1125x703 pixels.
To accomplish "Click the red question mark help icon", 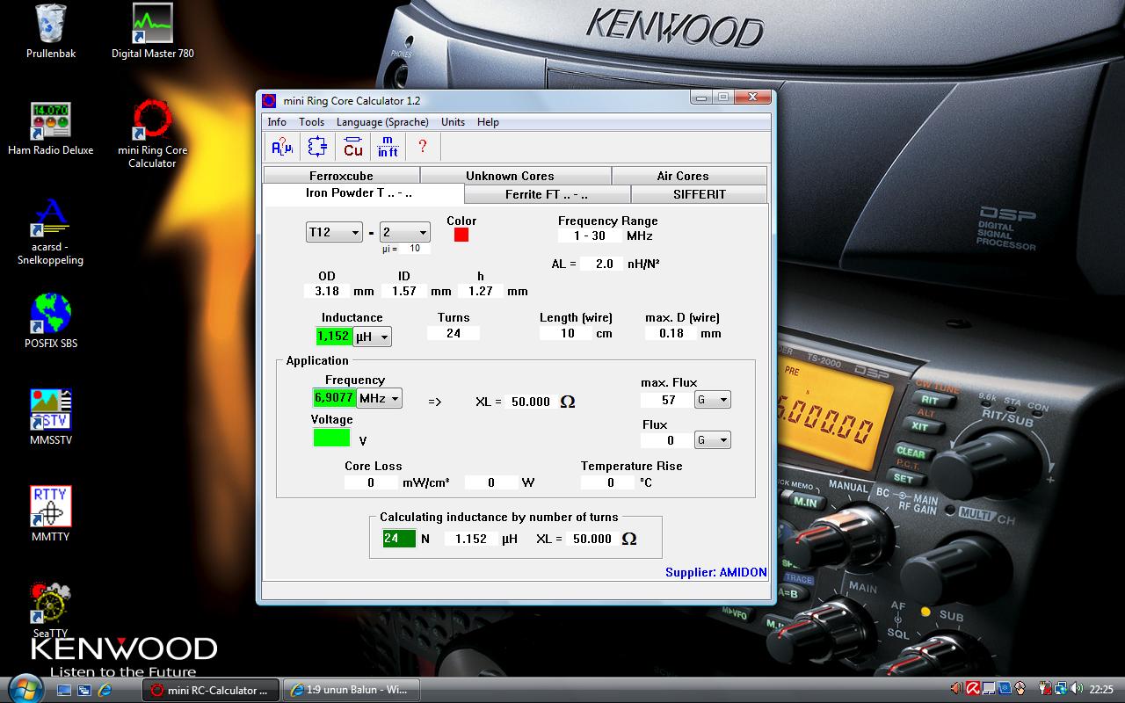I will [423, 147].
